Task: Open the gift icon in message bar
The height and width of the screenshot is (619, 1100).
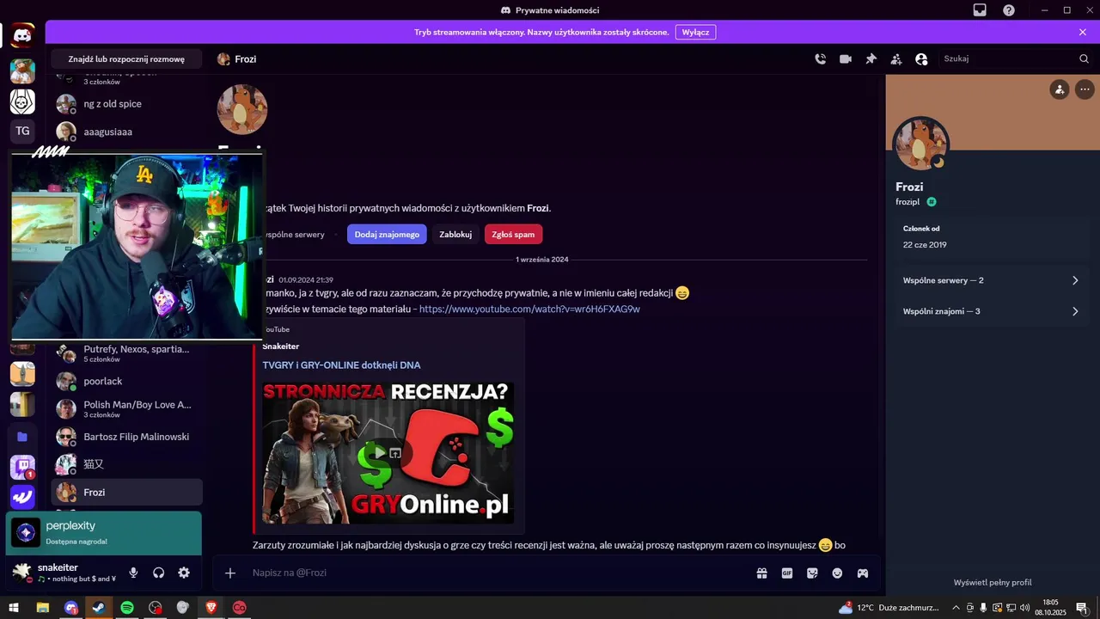Action: [761, 573]
